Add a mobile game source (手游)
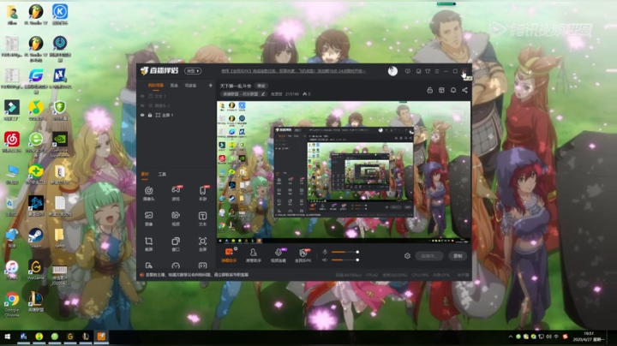 point(202,194)
